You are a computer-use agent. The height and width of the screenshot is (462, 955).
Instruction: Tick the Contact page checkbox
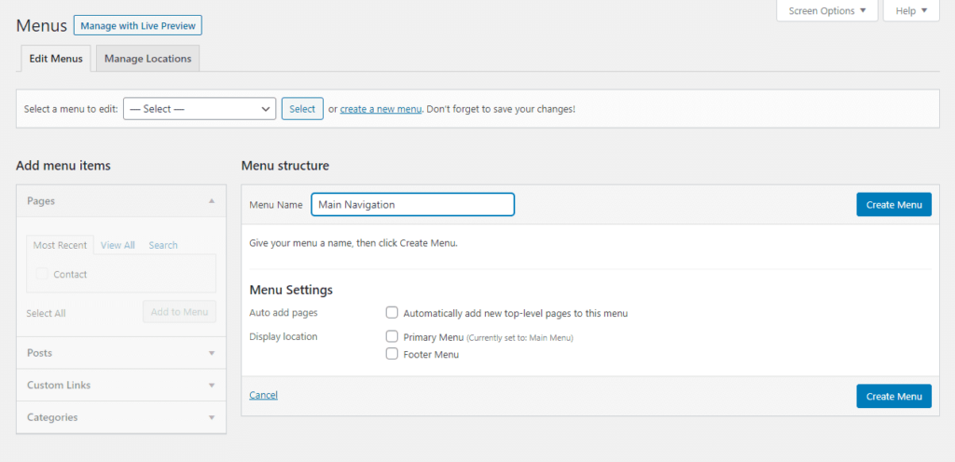tap(41, 274)
